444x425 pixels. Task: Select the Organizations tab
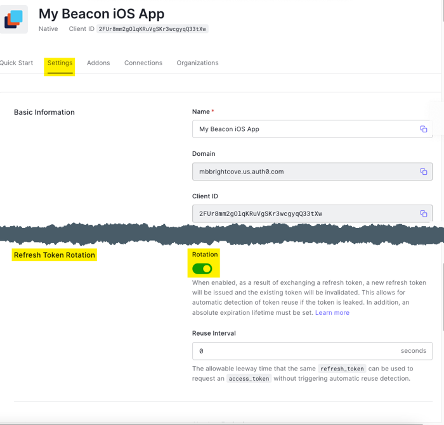197,63
